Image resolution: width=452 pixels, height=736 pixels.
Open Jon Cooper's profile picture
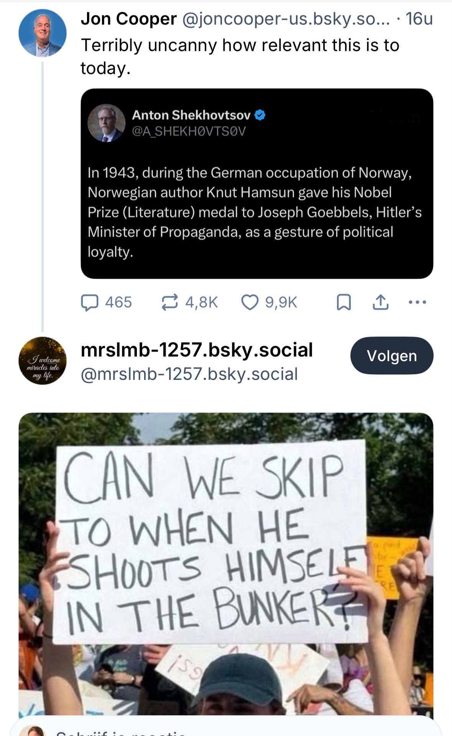click(43, 33)
